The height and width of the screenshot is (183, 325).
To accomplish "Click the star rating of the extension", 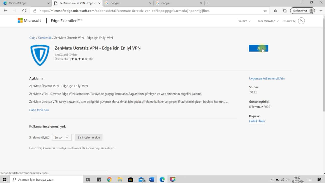I will (x=79, y=59).
